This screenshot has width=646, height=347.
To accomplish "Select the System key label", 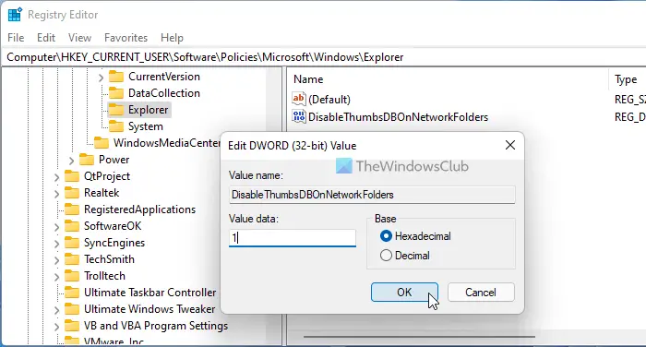I will tap(146, 126).
